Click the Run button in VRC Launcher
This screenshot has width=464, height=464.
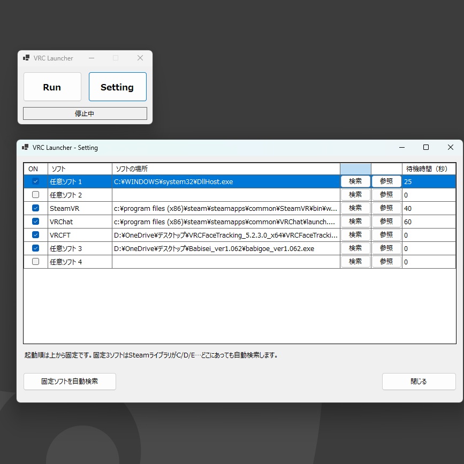pyautogui.click(x=52, y=87)
